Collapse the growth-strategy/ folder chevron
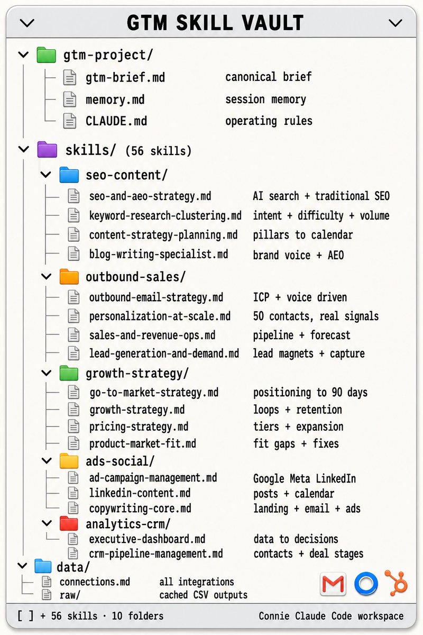 tap(47, 373)
